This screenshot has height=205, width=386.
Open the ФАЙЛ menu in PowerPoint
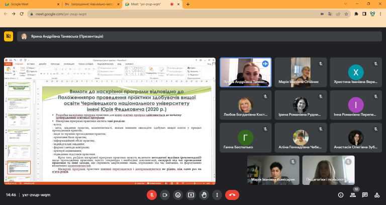(x=8, y=64)
